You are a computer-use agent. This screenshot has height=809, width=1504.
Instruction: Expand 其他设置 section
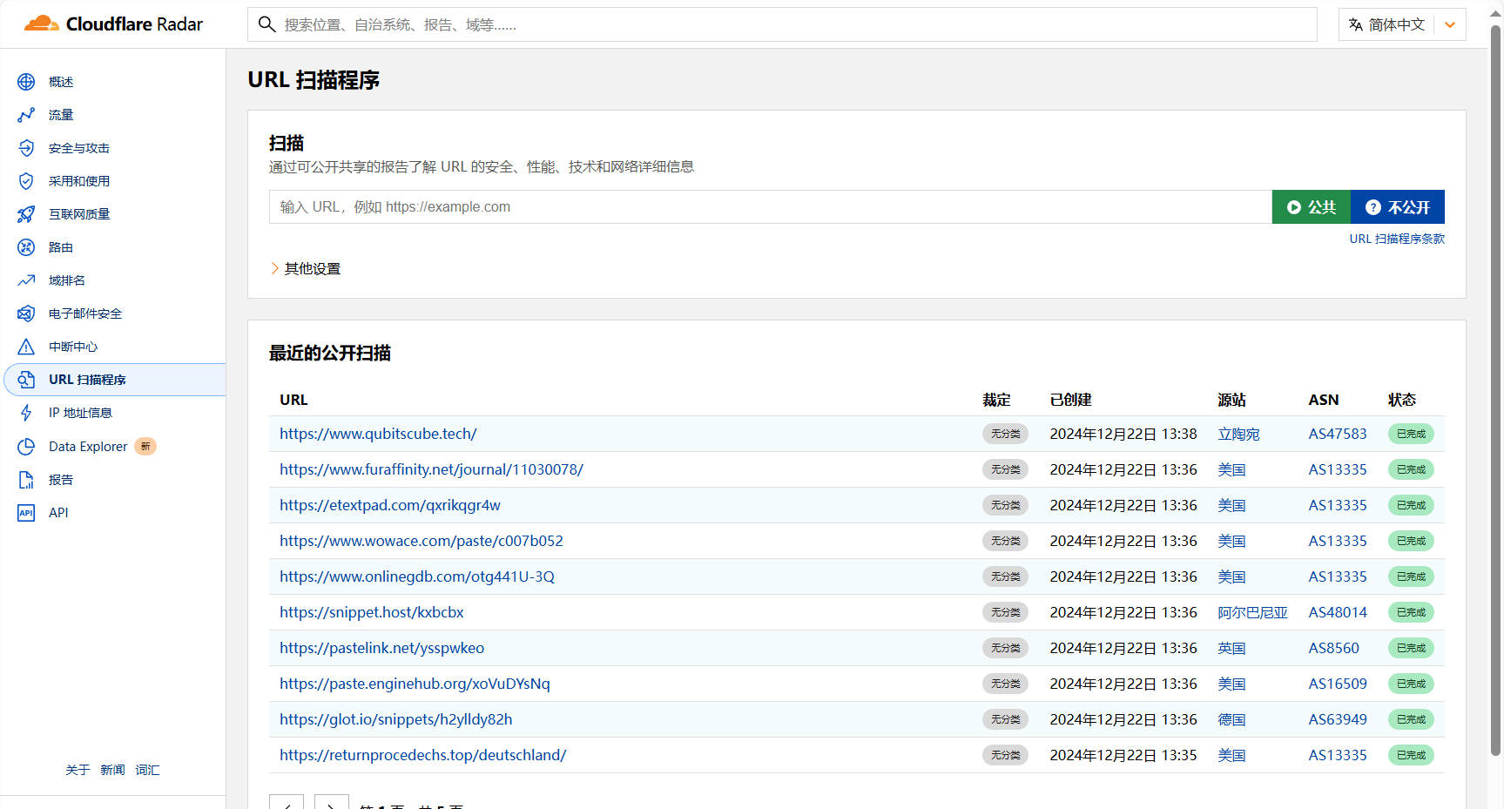click(306, 268)
